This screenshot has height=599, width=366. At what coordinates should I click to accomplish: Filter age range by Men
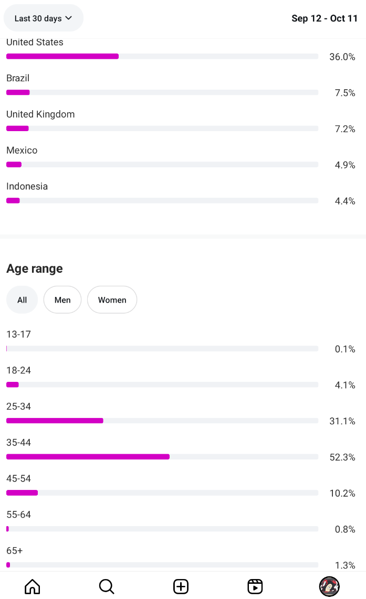pyautogui.click(x=62, y=300)
